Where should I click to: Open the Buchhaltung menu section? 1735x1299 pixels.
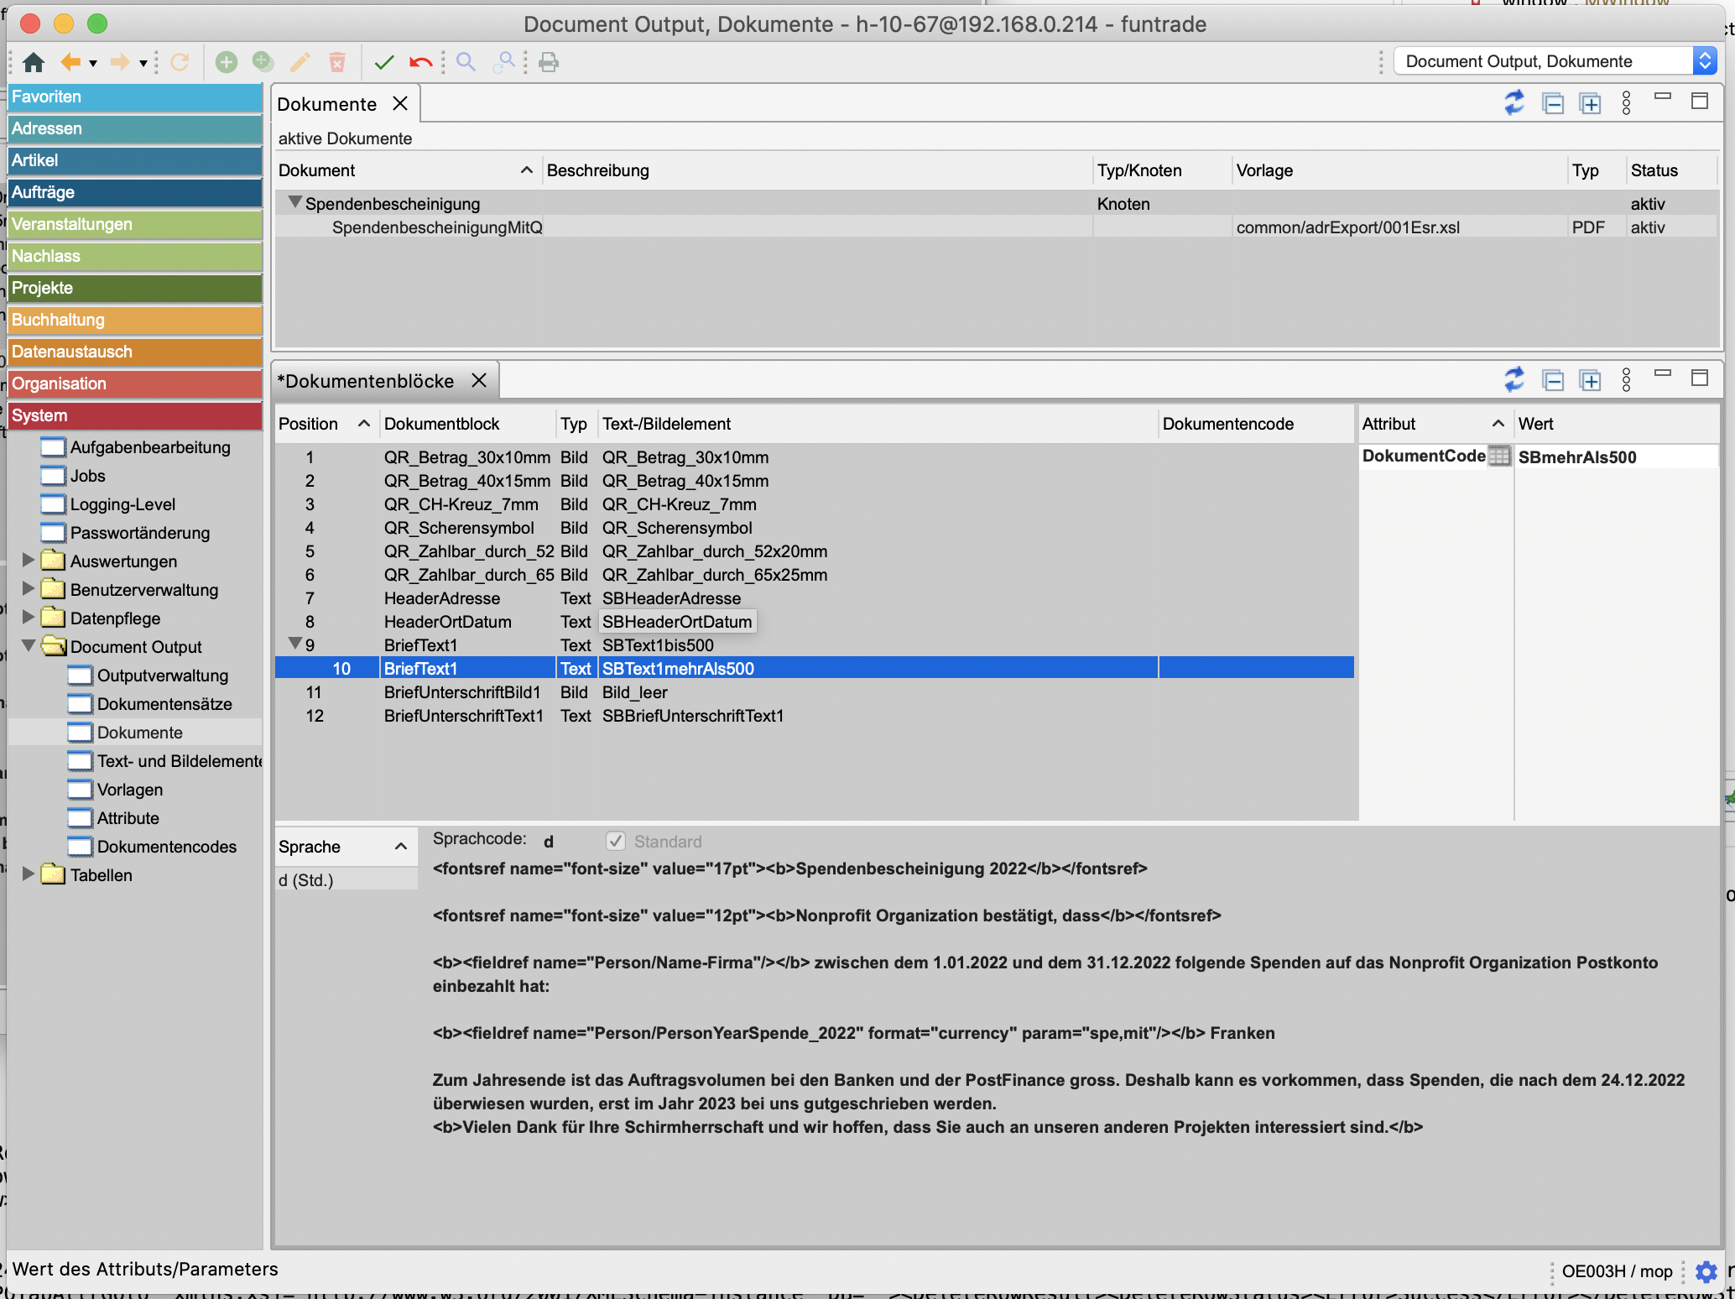tap(134, 320)
